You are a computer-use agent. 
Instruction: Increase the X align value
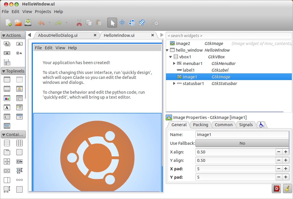(285, 152)
